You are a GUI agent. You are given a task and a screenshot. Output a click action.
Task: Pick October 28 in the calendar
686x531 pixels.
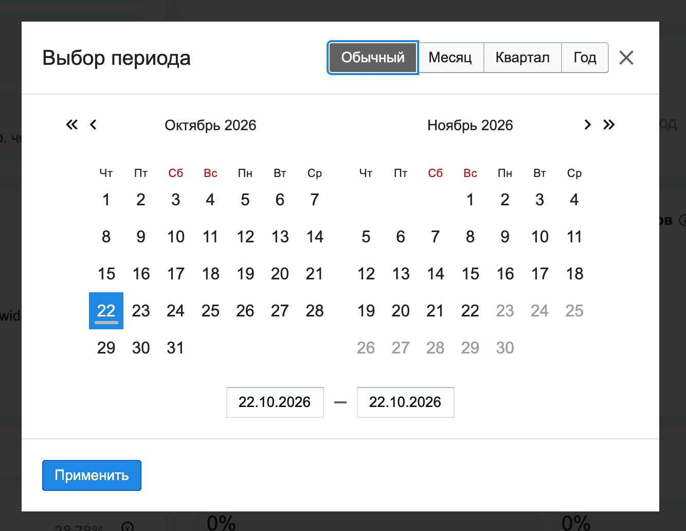(x=315, y=311)
